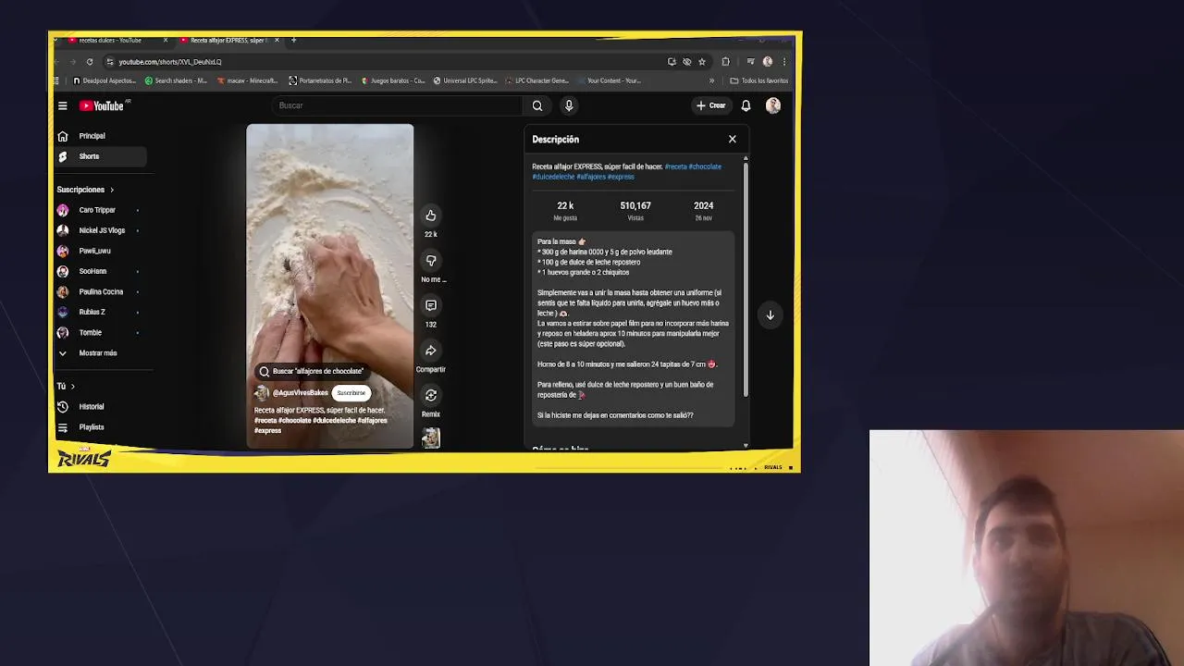This screenshot has width=1184, height=666.
Task: Close the 'recetas dulces - YouTube' tab
Action: click(x=166, y=40)
